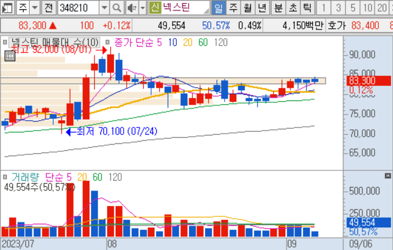The height and width of the screenshot is (250, 393).
Task: Click the 65,000 price axis label
Action: point(362,153)
